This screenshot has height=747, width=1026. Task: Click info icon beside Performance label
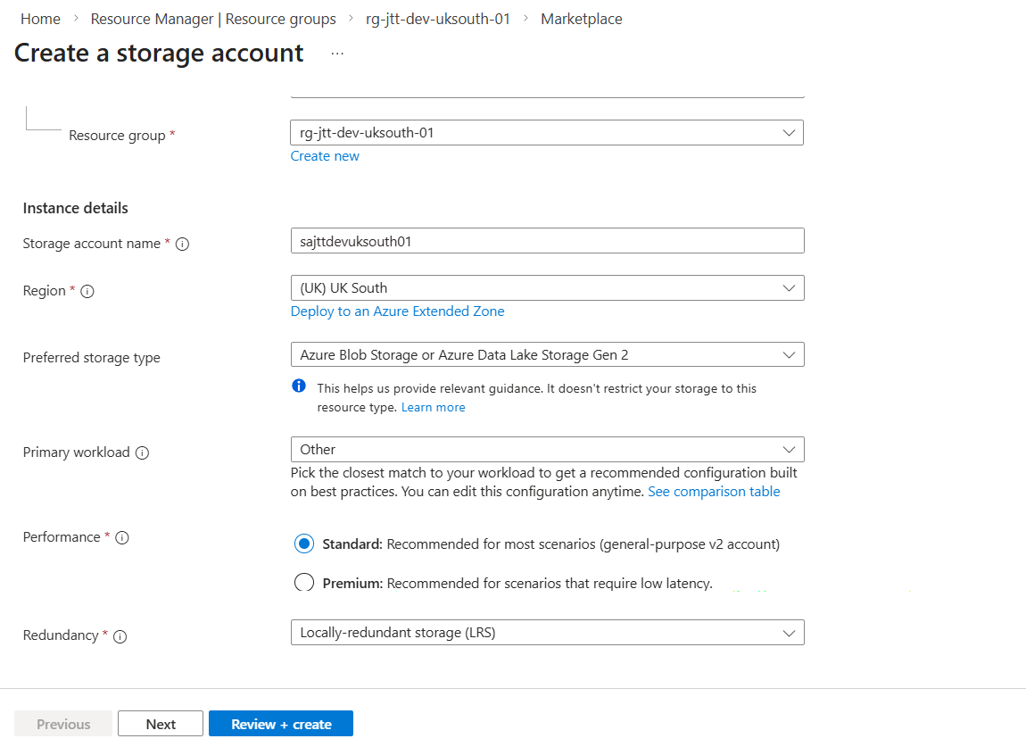122,537
